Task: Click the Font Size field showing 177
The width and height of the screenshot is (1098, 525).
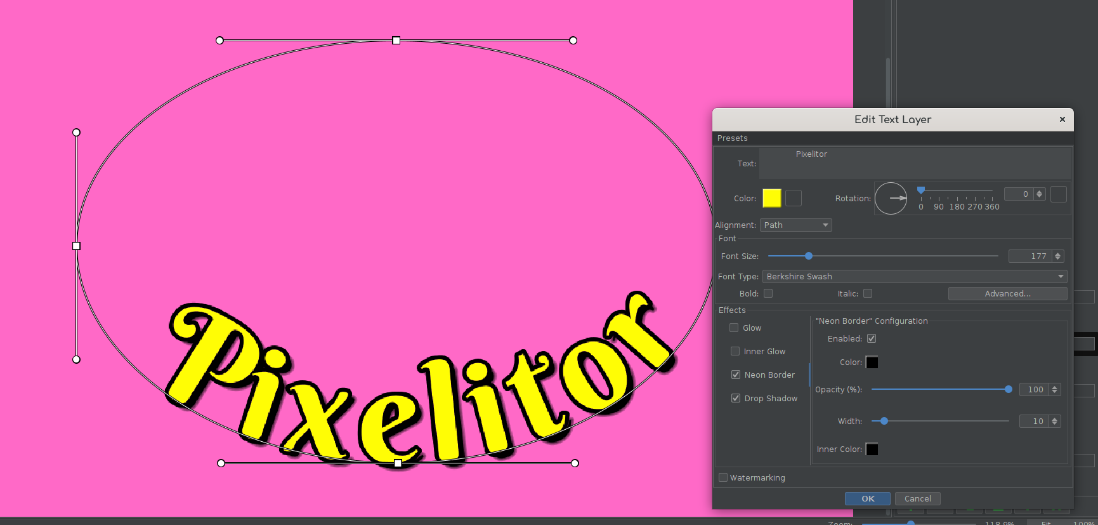Action: click(1030, 256)
